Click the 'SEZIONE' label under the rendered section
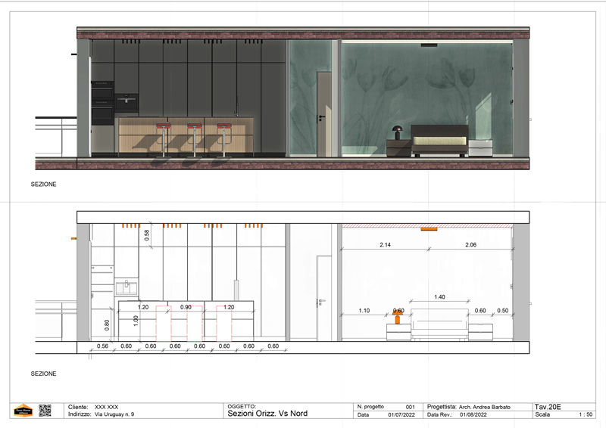 pos(44,184)
